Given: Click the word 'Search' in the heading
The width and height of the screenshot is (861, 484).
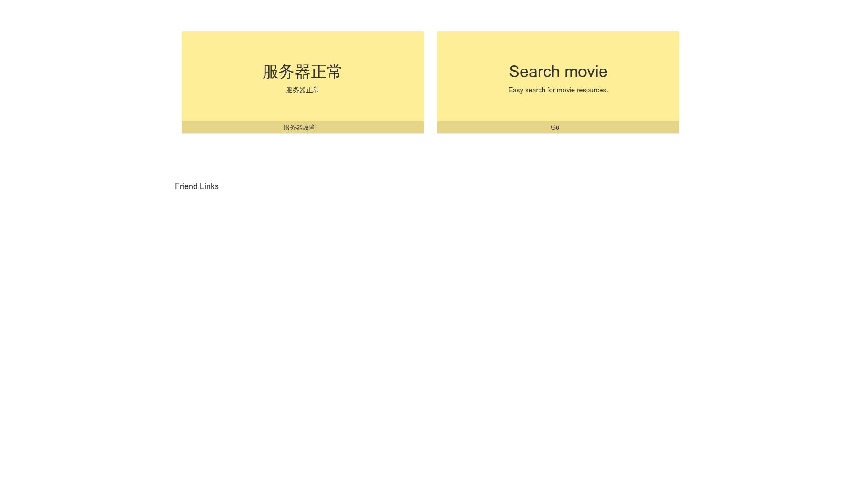Looking at the screenshot, I should [x=534, y=71].
